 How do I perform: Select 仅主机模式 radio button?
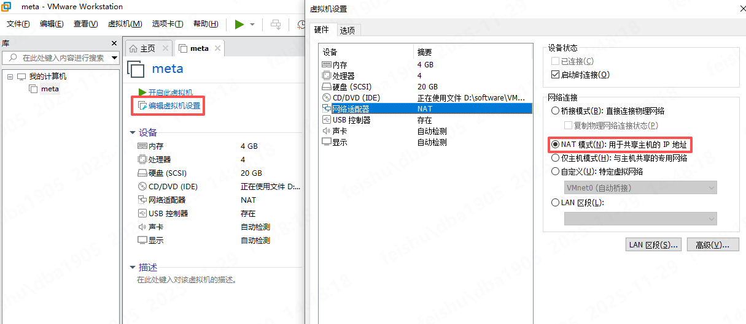pos(556,158)
